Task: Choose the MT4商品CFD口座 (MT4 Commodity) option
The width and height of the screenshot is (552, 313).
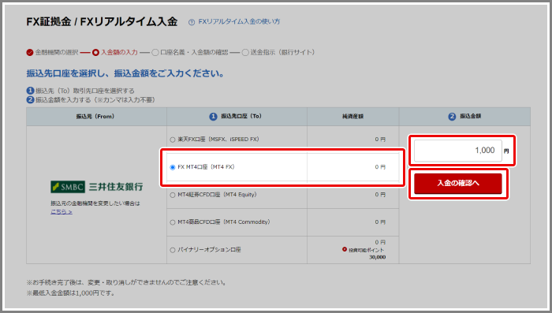Action: [x=173, y=222]
